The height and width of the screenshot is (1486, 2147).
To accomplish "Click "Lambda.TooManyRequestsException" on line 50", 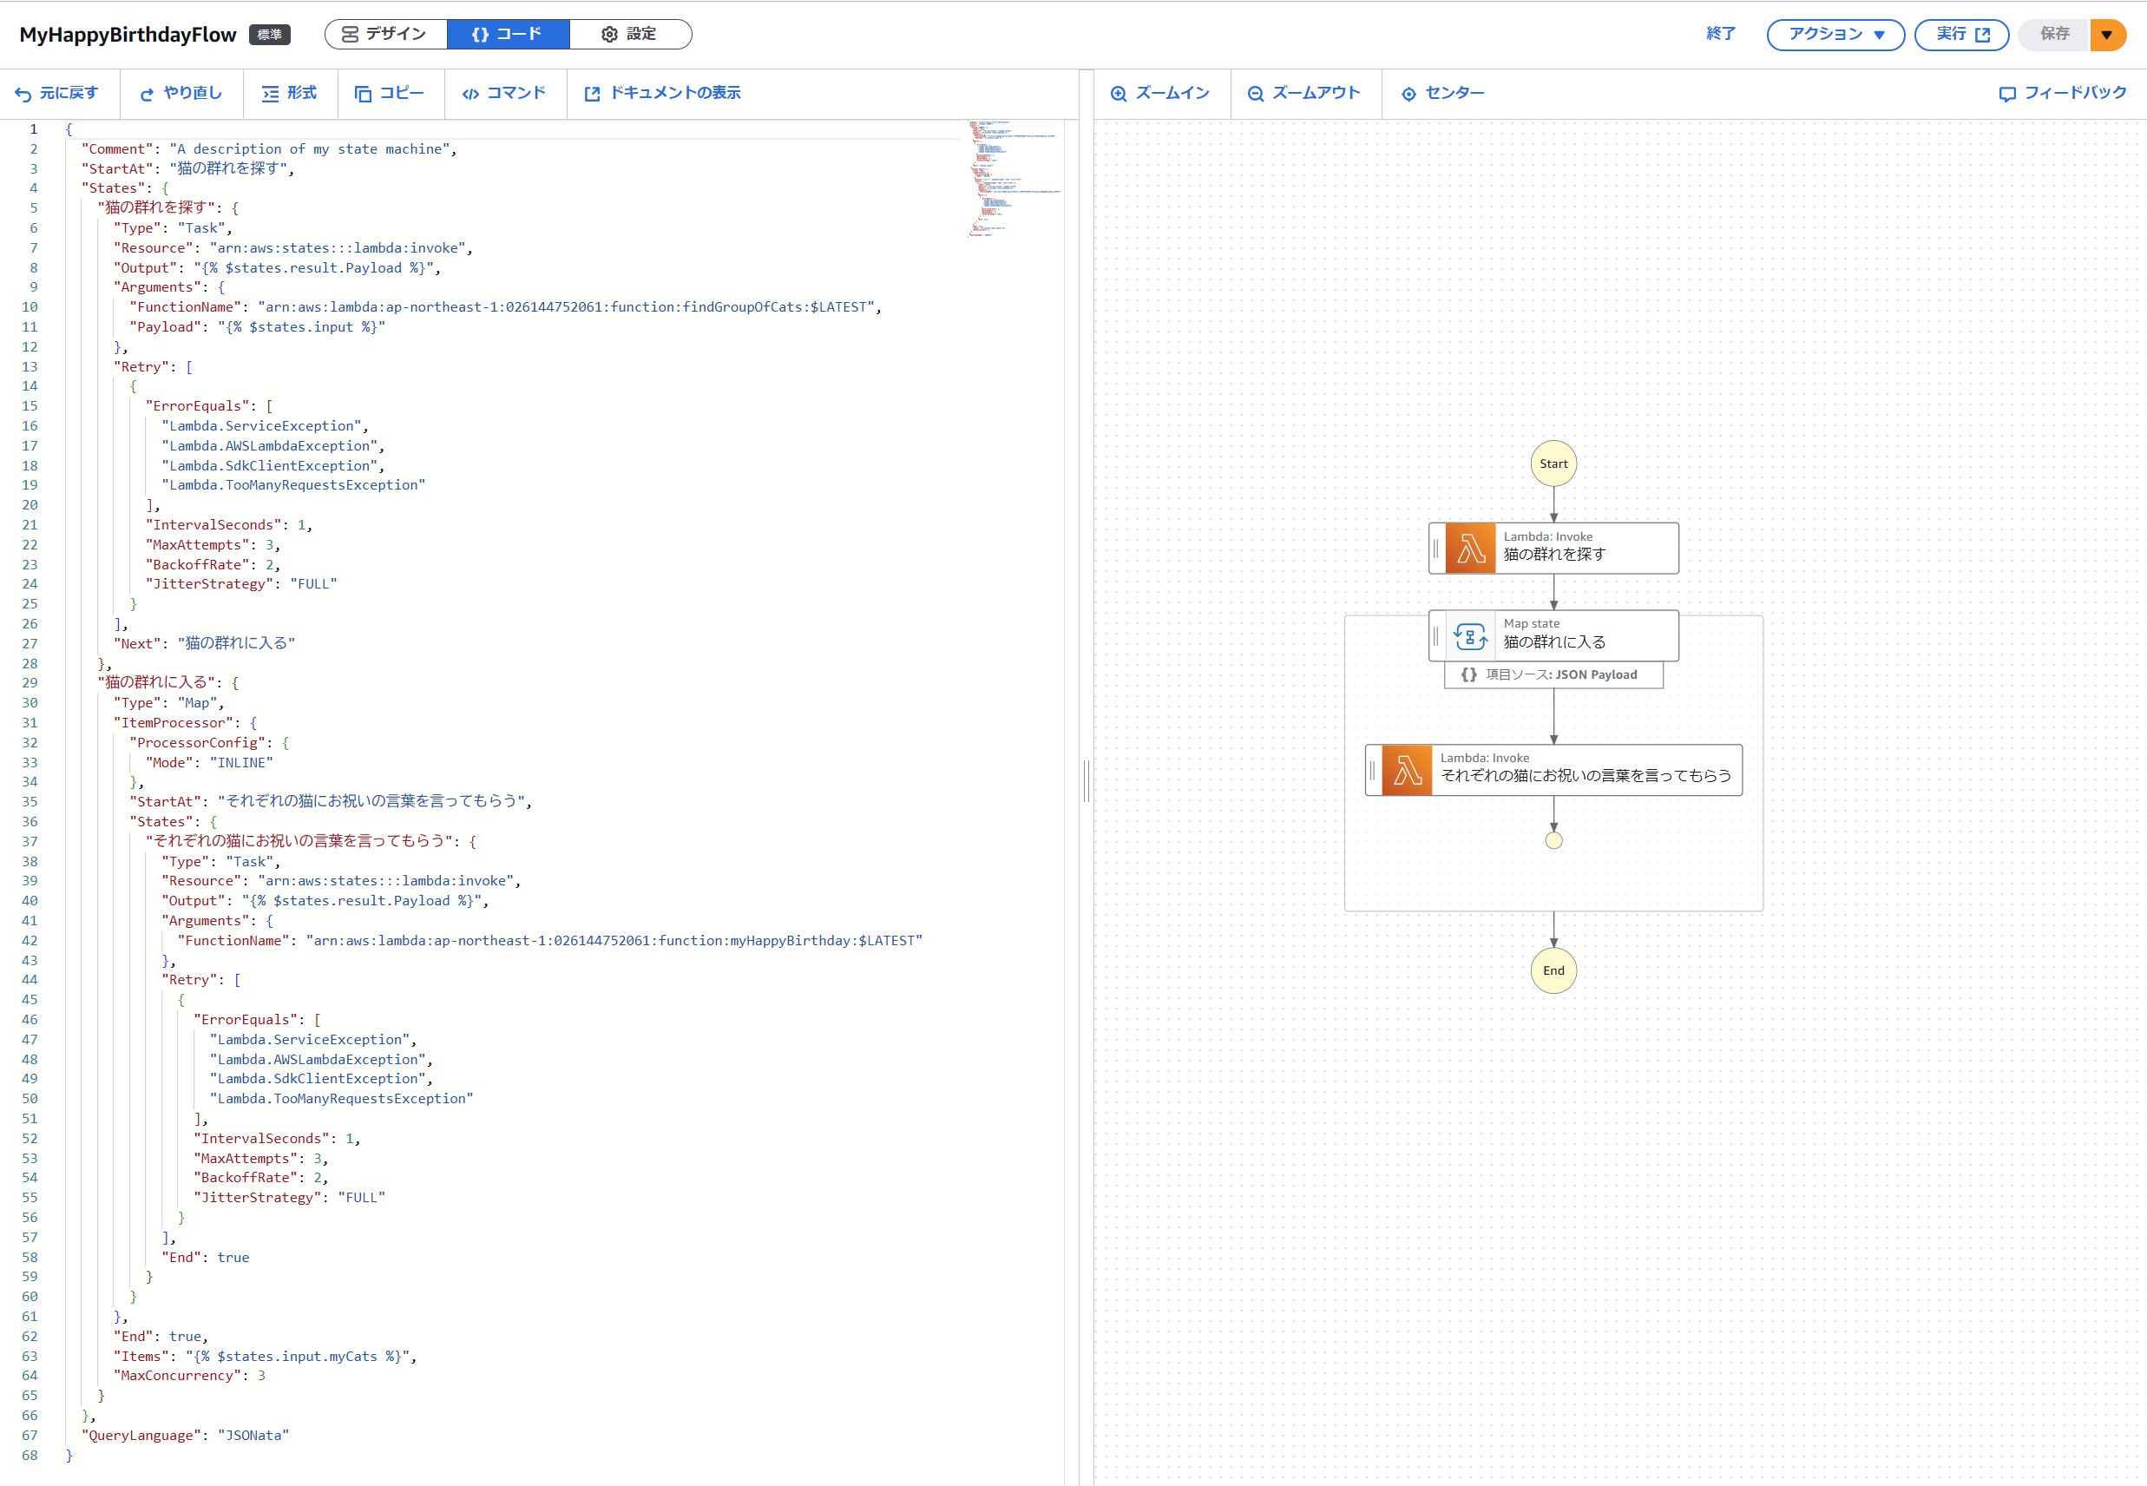I will 342,1099.
